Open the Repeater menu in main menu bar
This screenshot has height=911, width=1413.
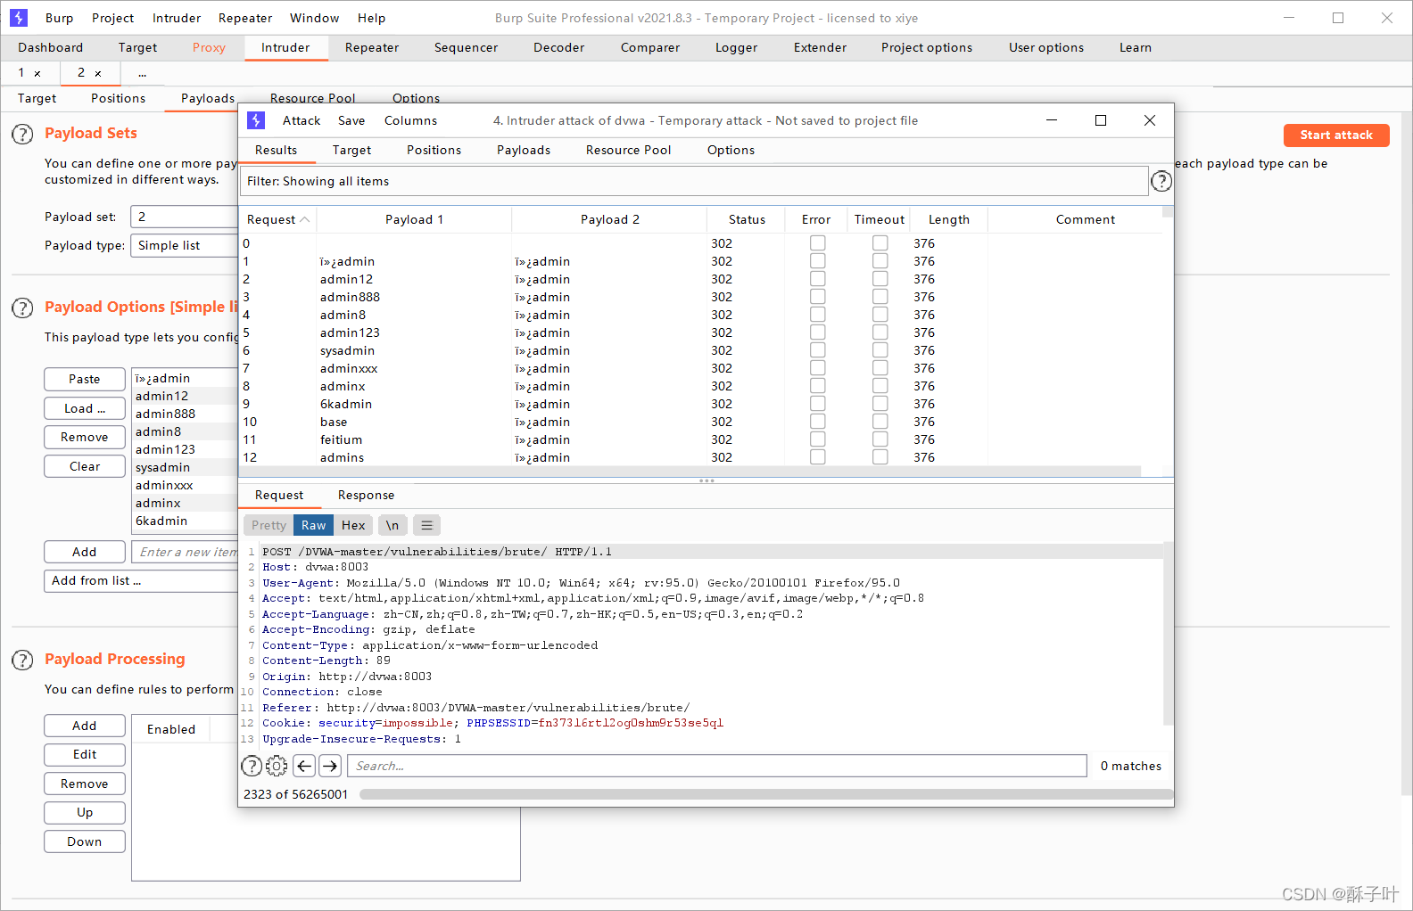pos(245,18)
